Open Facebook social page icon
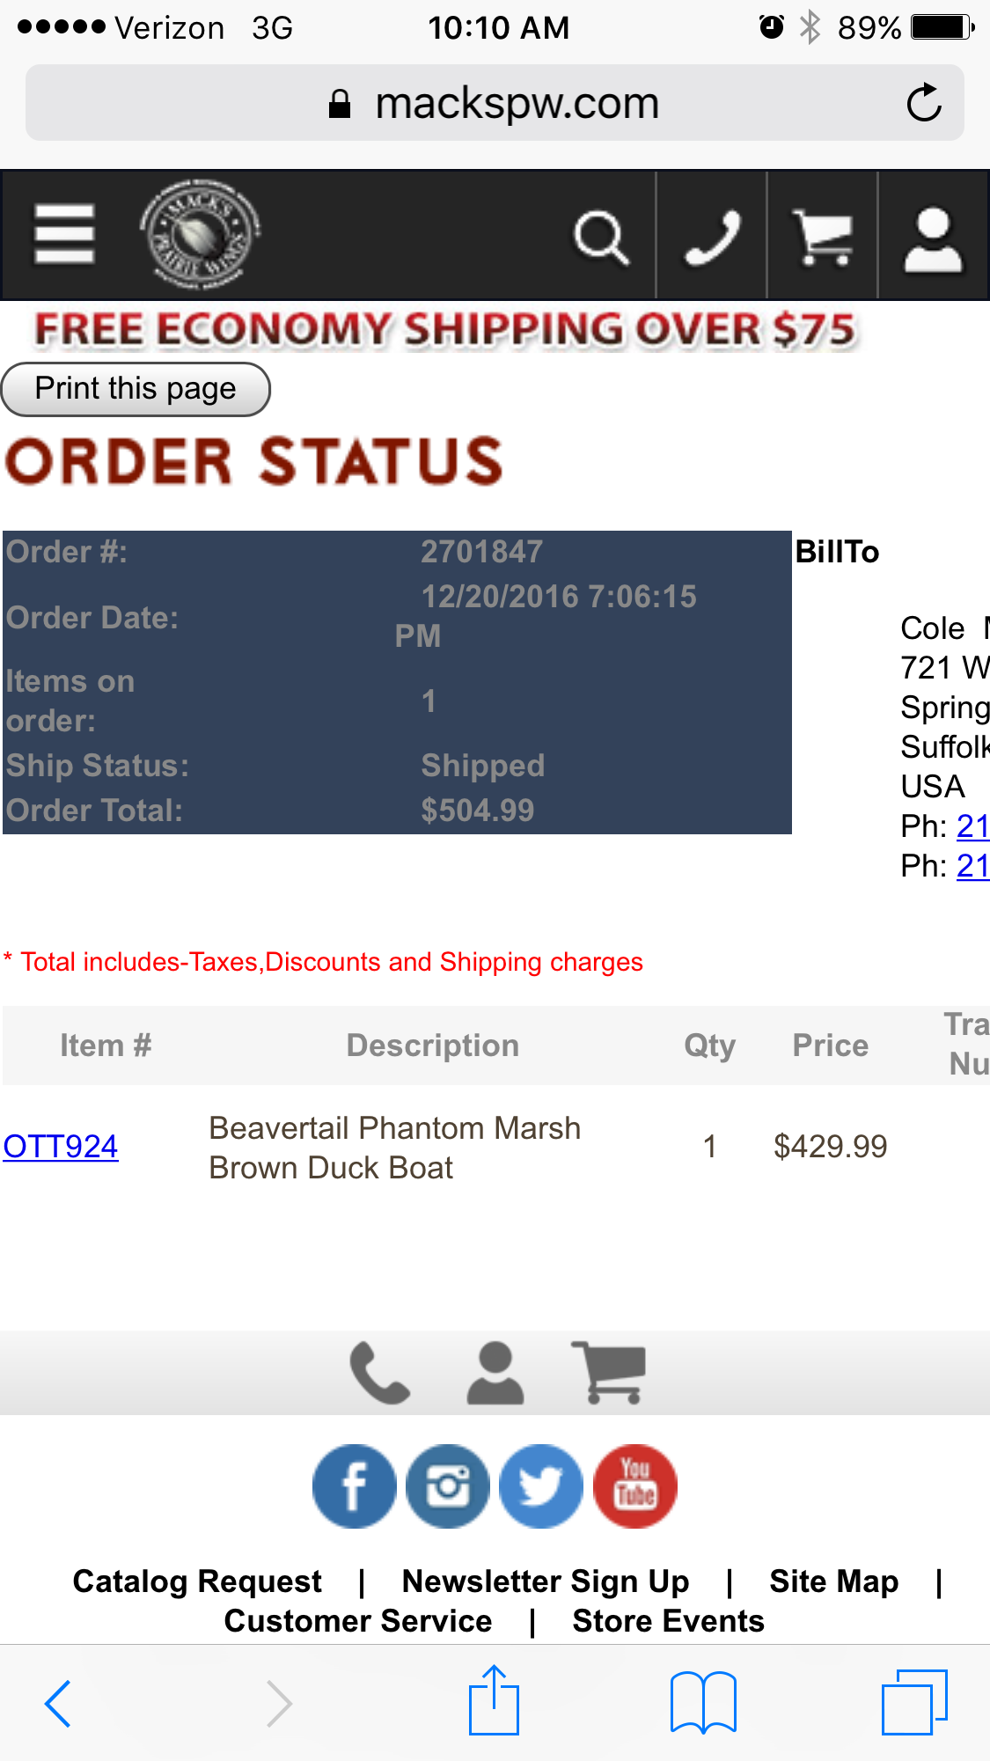 pyautogui.click(x=355, y=1486)
